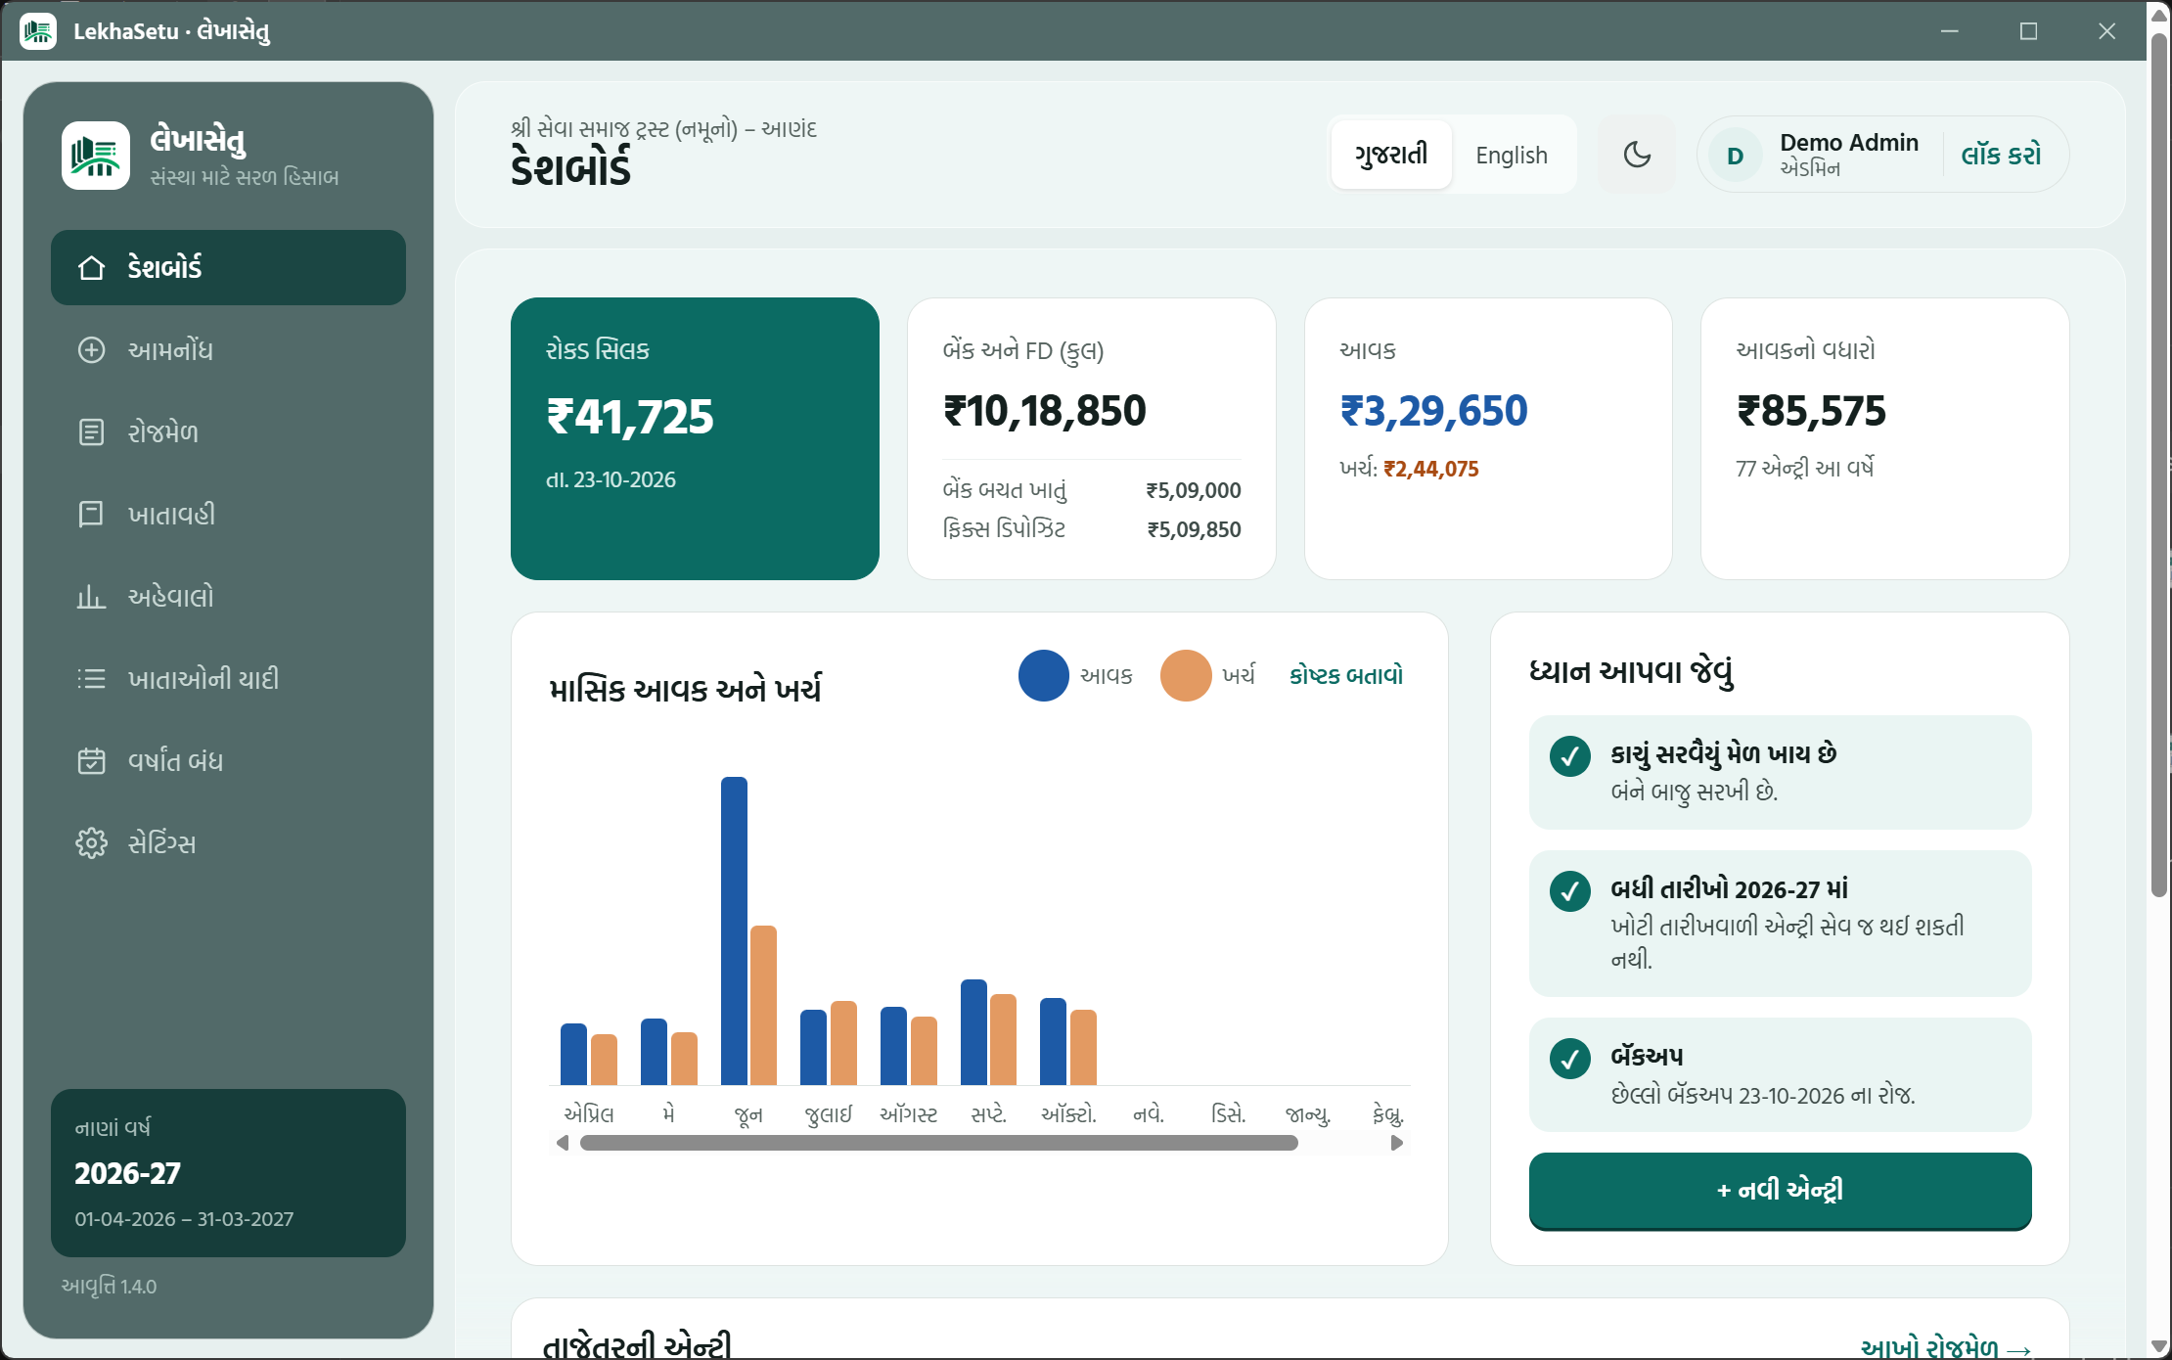Click the વર્ષાંત બંધ calendar icon
2172x1360 pixels.
pos(91,761)
